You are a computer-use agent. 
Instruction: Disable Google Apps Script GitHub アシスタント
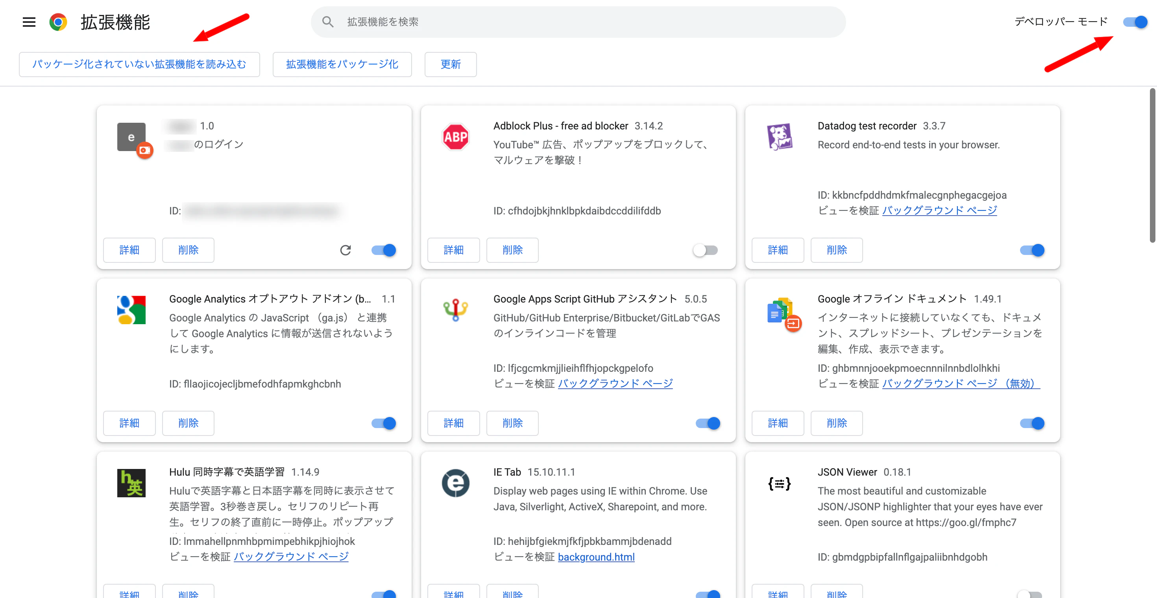pyautogui.click(x=708, y=423)
